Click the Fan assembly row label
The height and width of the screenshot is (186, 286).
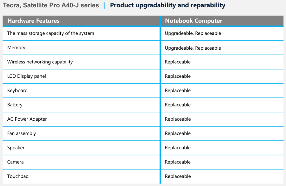click(x=22, y=134)
